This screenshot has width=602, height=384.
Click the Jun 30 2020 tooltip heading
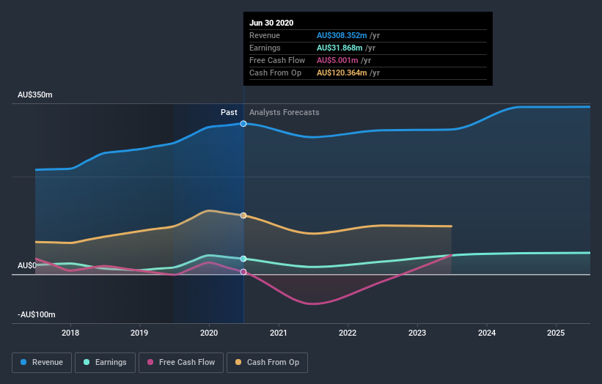(271, 23)
